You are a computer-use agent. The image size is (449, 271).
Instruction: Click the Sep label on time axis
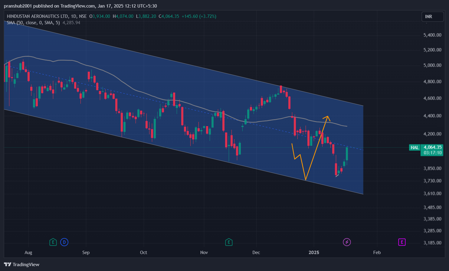(86, 253)
